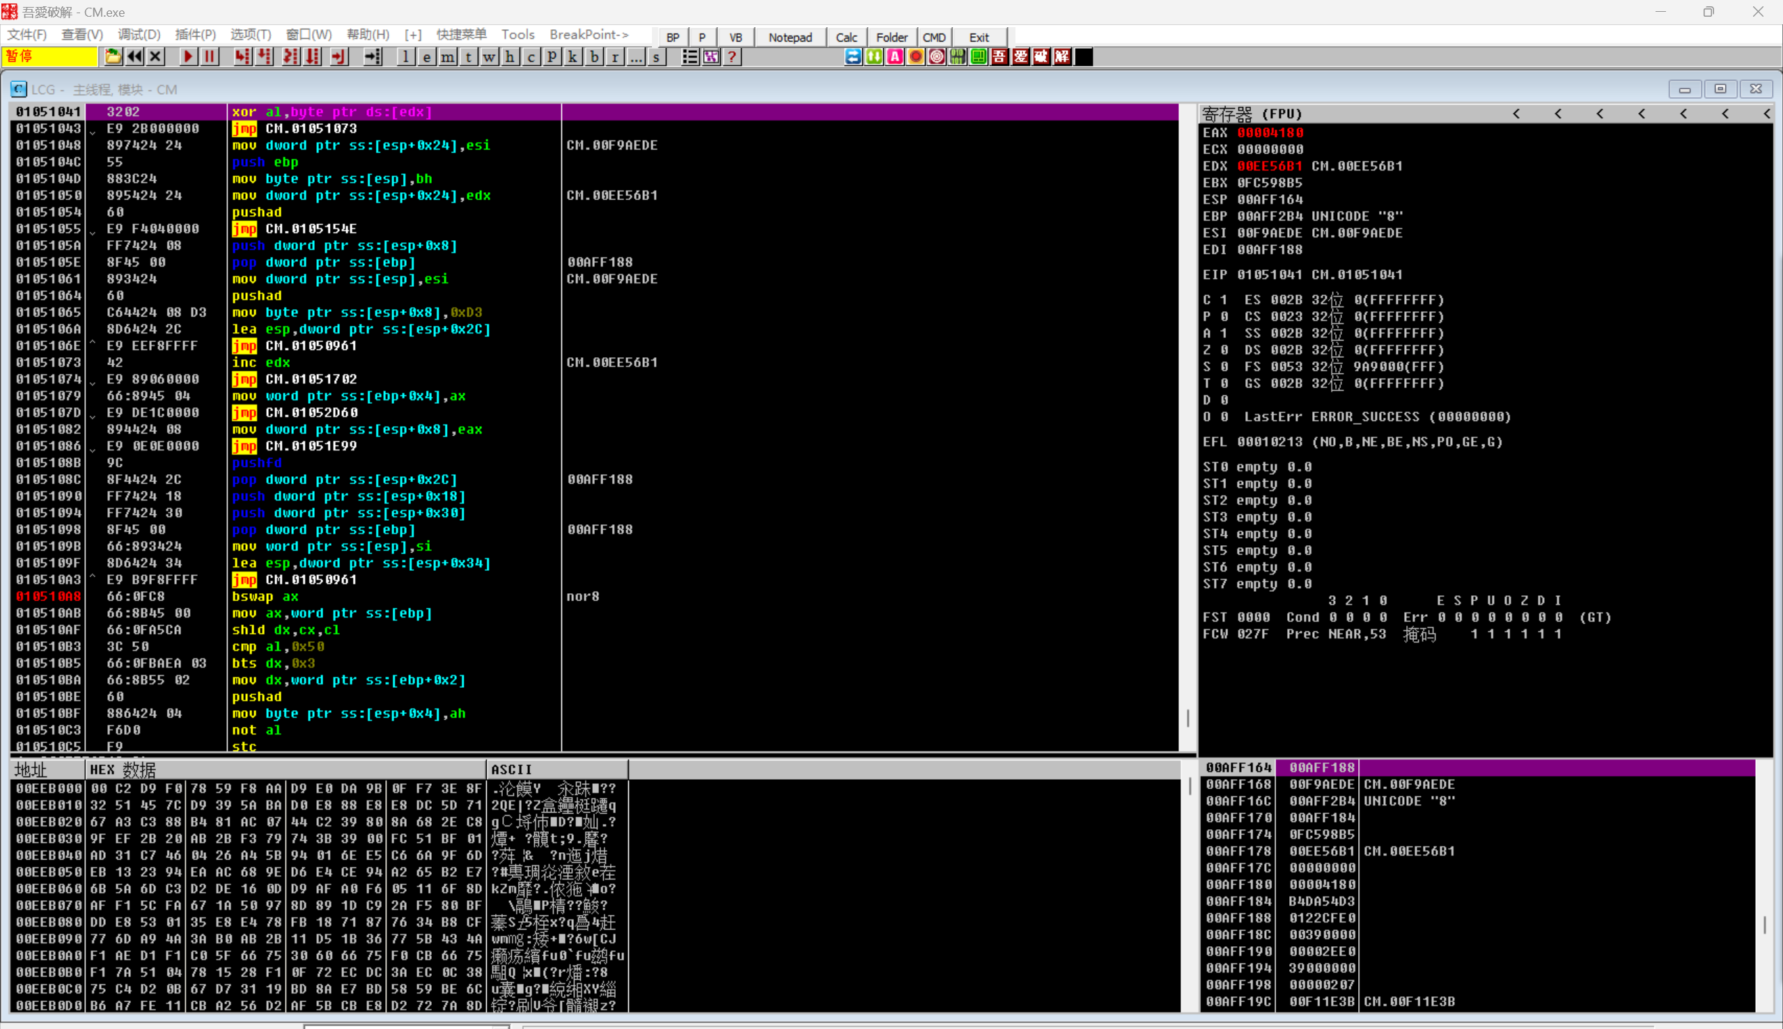Viewport: 1783px width, 1029px height.
Task: Close the debugged program with X icon
Action: tap(156, 56)
